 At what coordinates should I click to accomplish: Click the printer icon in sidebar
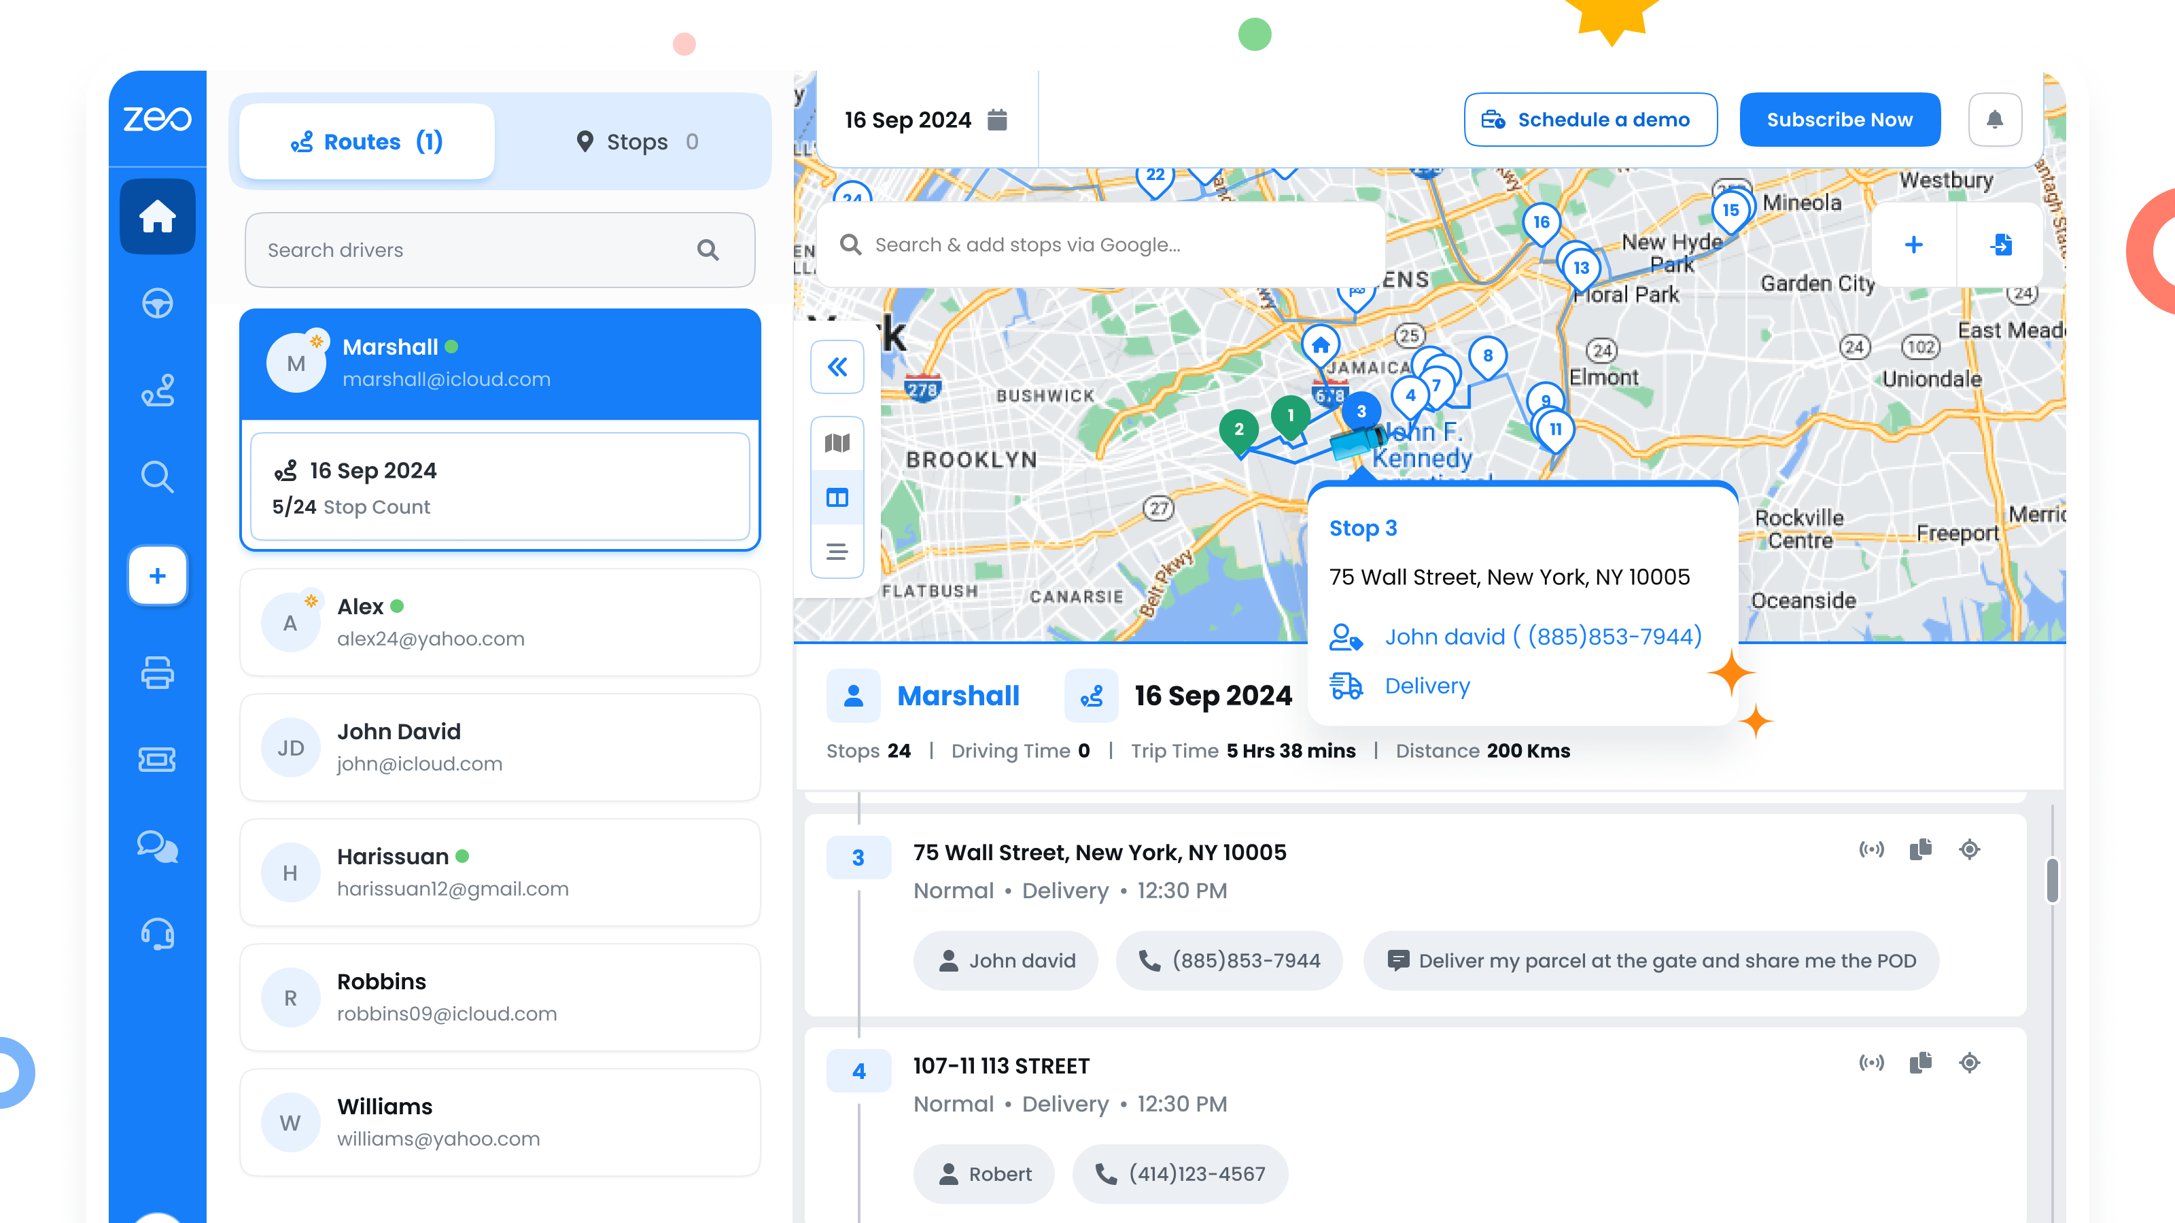click(x=157, y=673)
